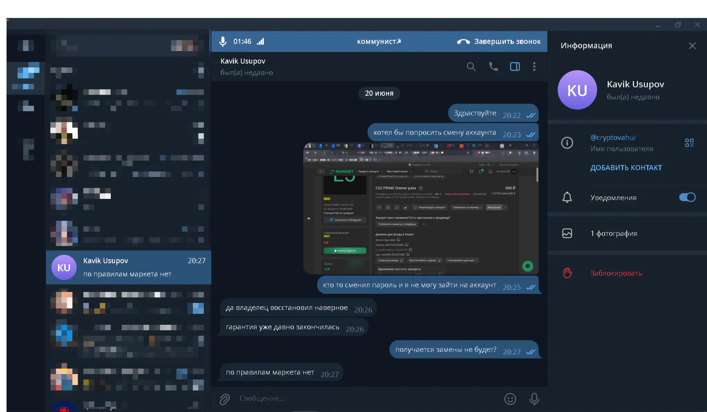
Task: Click the Здраствуйте message bubble
Action: (x=493, y=113)
